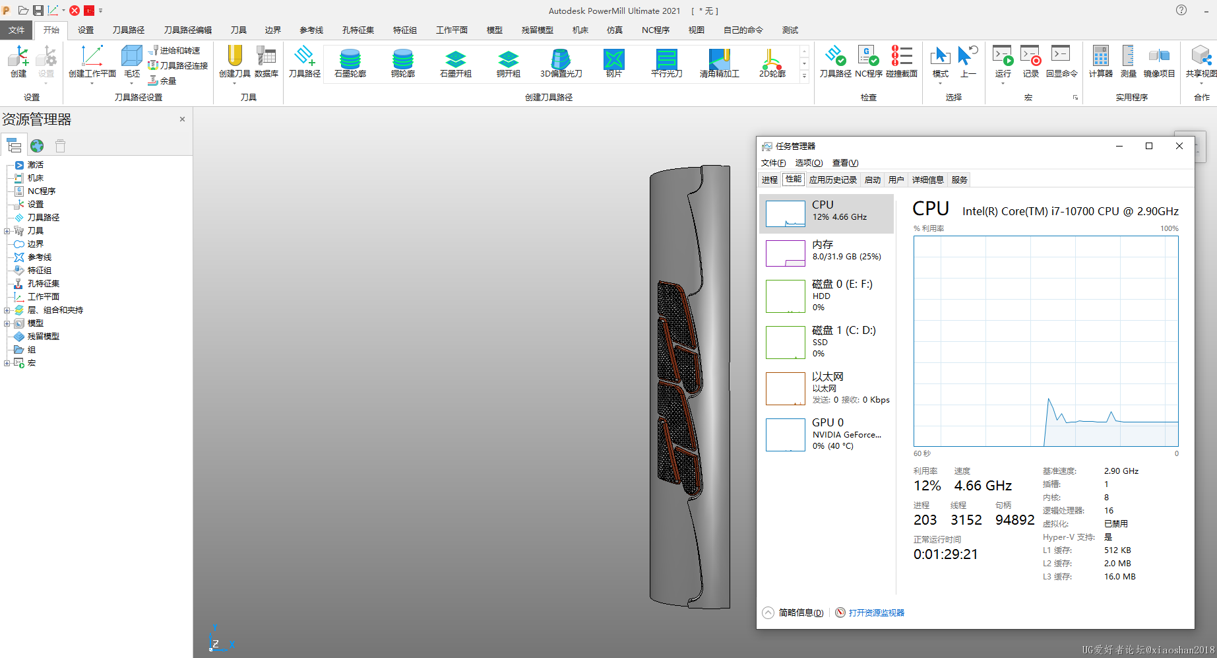The width and height of the screenshot is (1217, 658).
Task: Open 刀具路径连接 toolpath connections
Action: pyautogui.click(x=178, y=65)
